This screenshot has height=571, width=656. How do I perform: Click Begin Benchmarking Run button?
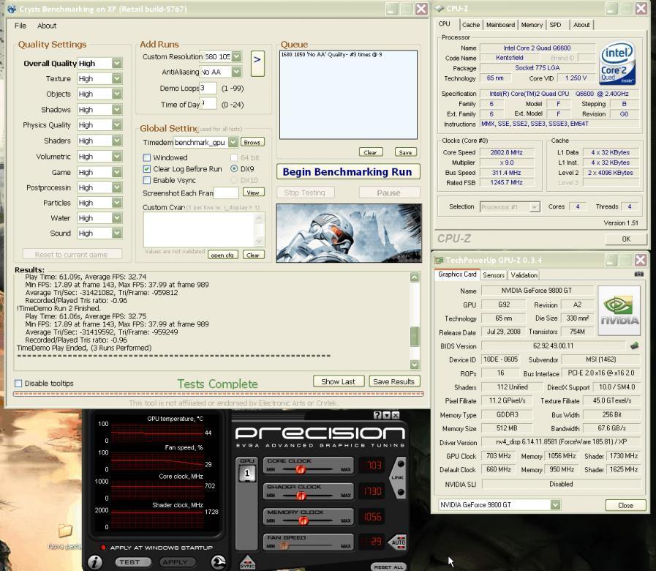[x=347, y=172]
